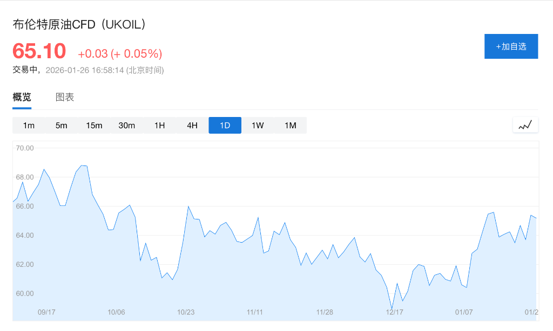Select the 1D timeframe
The image size is (553, 331).
[225, 125]
